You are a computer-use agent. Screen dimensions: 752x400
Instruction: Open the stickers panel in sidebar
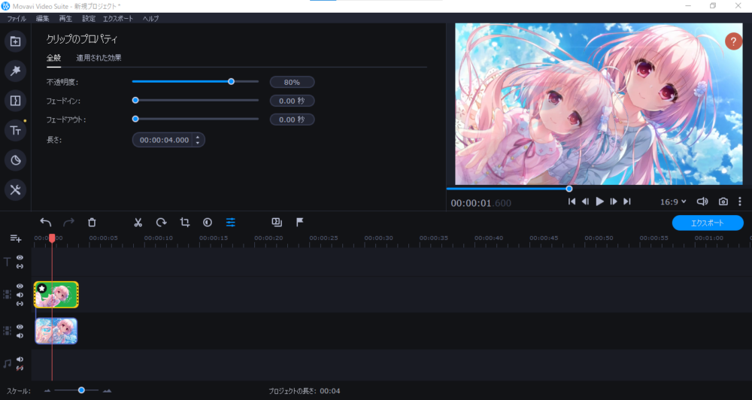[x=15, y=160]
